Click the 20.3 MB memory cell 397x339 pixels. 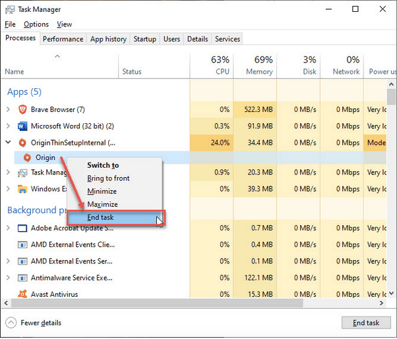[x=255, y=172]
